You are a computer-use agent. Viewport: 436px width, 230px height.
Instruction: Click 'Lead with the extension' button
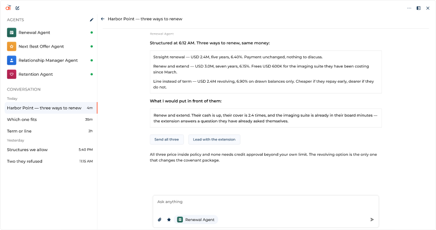click(214, 139)
